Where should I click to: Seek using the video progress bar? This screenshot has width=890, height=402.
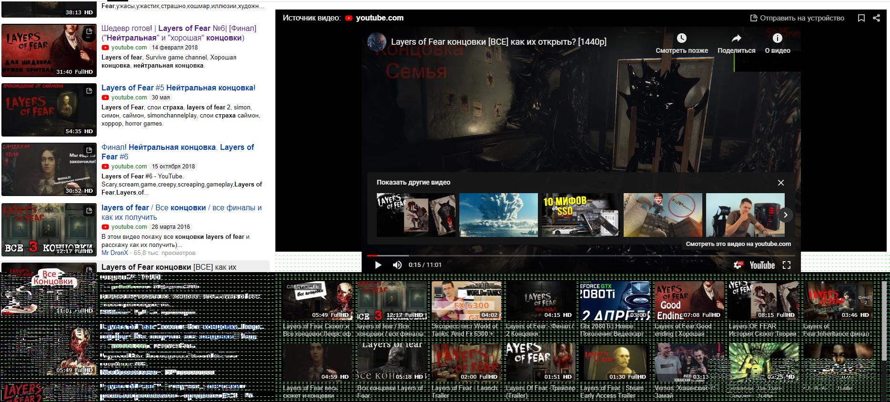point(581,255)
